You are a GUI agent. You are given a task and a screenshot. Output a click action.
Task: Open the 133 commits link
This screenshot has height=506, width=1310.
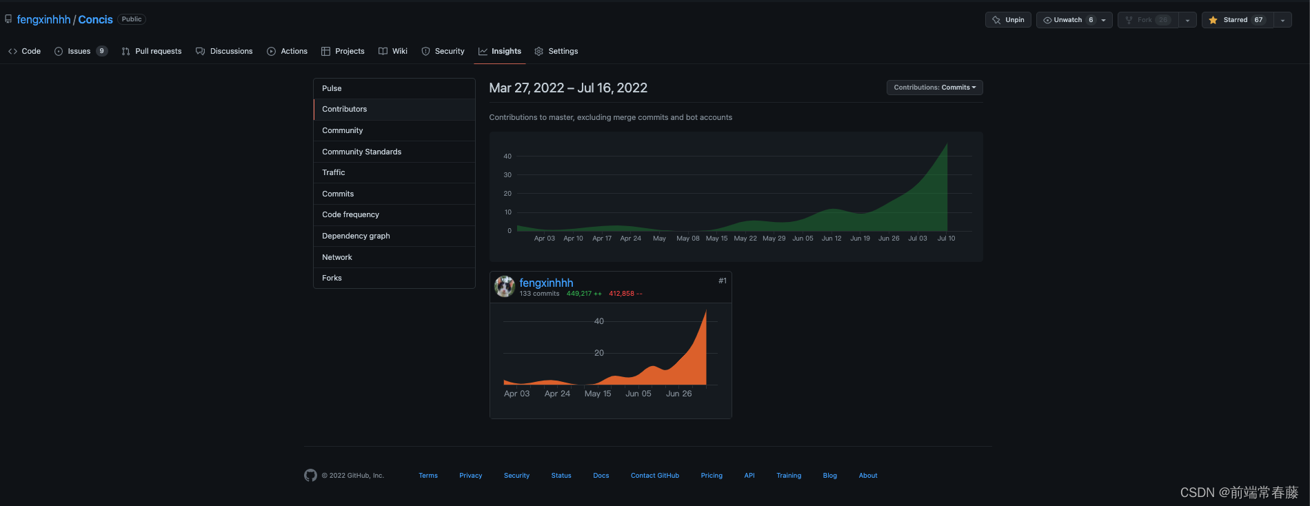(539, 294)
